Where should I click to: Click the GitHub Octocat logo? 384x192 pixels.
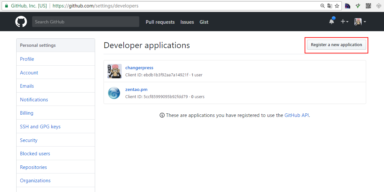[x=21, y=22]
